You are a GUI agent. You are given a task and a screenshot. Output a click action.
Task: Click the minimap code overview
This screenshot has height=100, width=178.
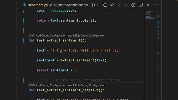point(151,15)
